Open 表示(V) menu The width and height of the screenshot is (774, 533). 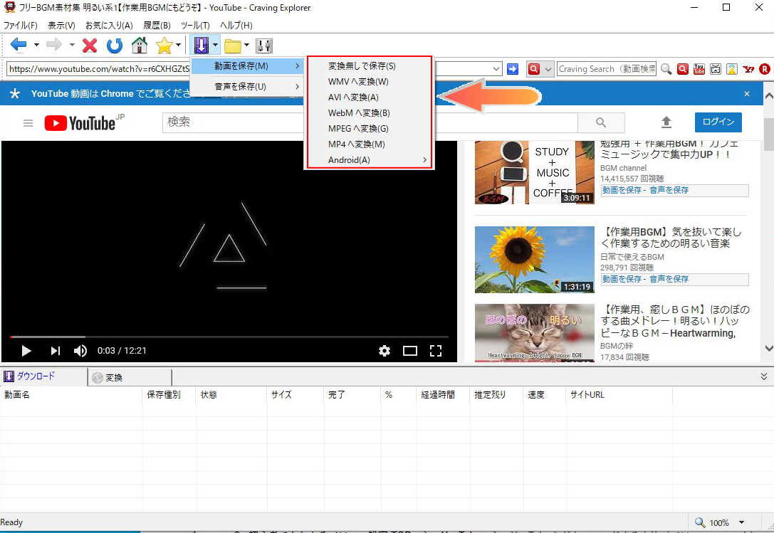click(61, 25)
